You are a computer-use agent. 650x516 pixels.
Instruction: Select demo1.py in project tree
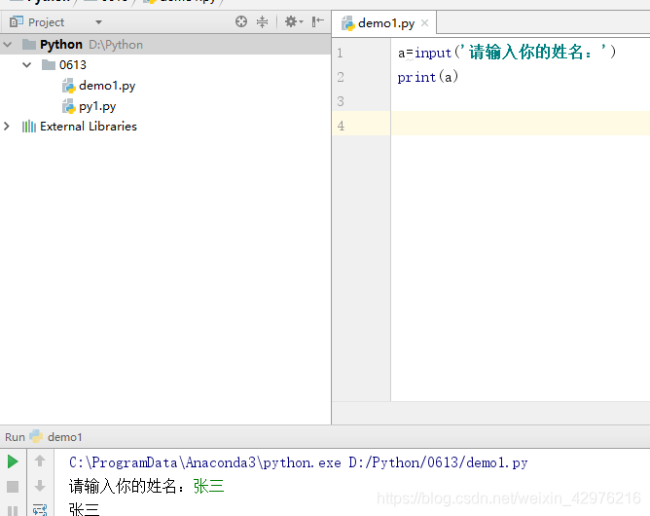[98, 86]
